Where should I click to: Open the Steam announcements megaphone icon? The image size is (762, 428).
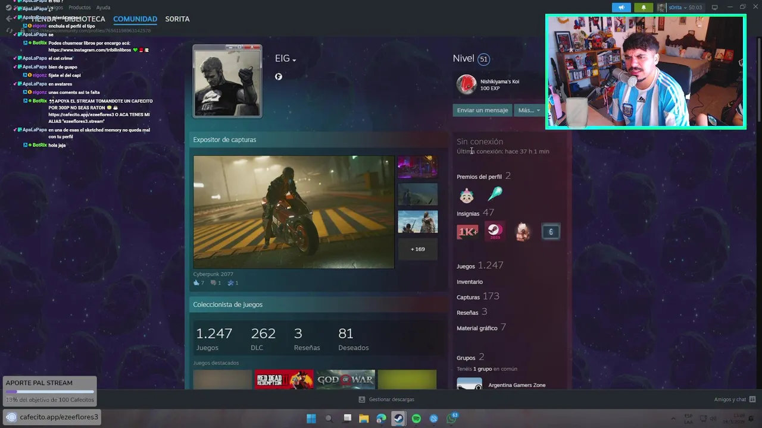[621, 7]
